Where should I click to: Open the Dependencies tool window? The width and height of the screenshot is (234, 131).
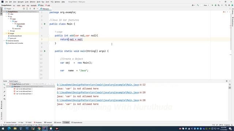(77, 123)
